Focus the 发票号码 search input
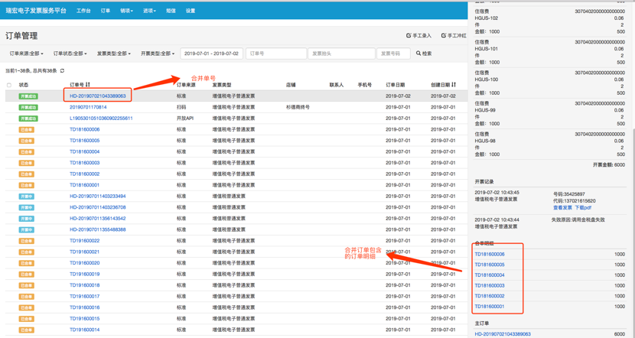635x338 pixels. [x=393, y=54]
